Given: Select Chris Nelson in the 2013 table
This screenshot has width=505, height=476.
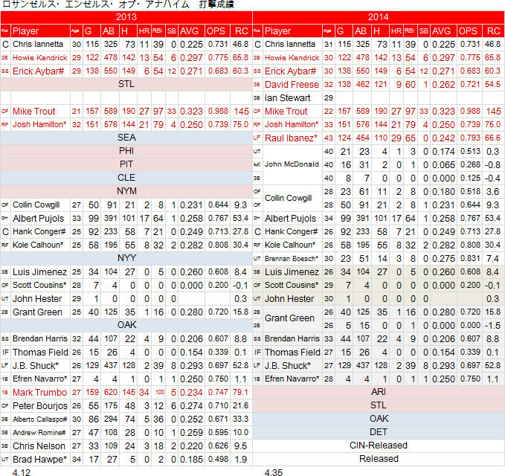Looking at the screenshot, I should click(x=39, y=446).
